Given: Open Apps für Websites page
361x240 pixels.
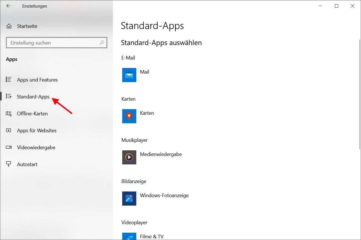Looking at the screenshot, I should pos(37,131).
